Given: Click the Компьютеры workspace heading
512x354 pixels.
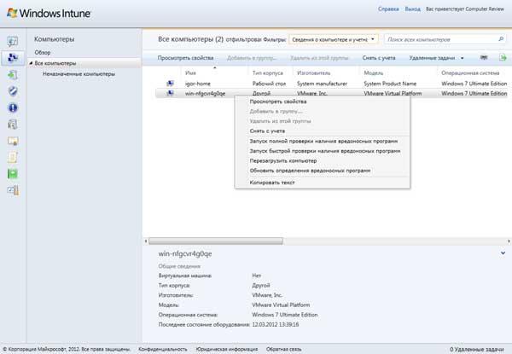Looking at the screenshot, I should [x=55, y=39].
